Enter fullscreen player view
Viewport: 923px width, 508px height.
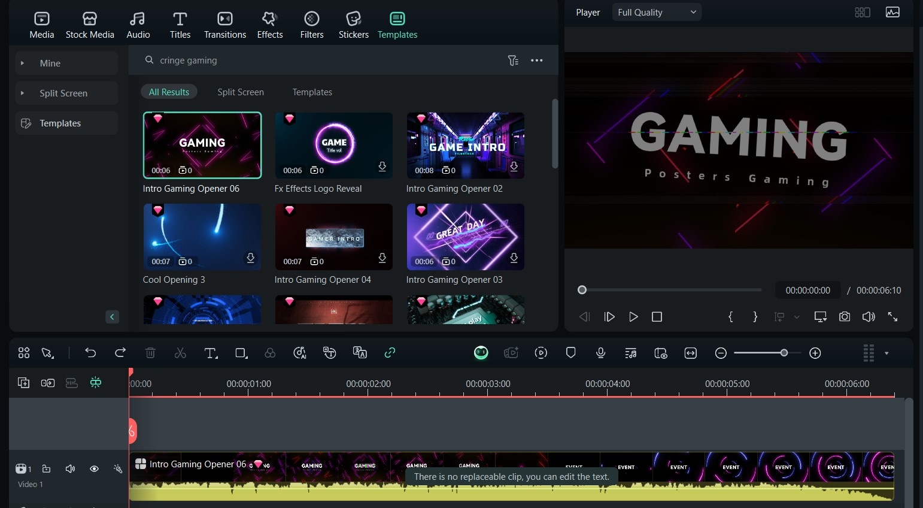tap(892, 317)
